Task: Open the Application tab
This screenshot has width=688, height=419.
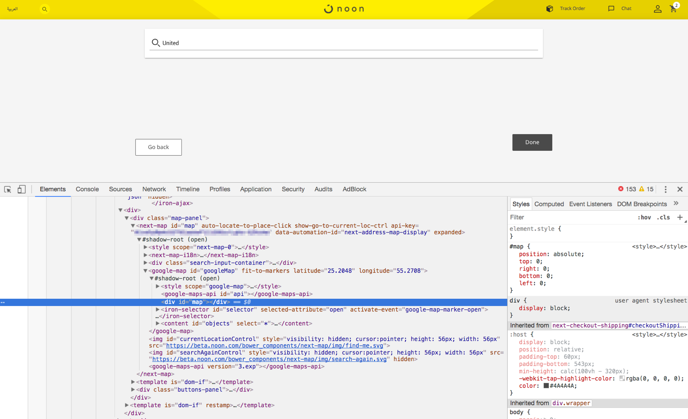Action: click(x=256, y=189)
